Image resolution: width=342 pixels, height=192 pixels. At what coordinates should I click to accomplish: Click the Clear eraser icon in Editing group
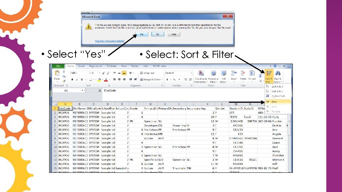click(x=260, y=81)
